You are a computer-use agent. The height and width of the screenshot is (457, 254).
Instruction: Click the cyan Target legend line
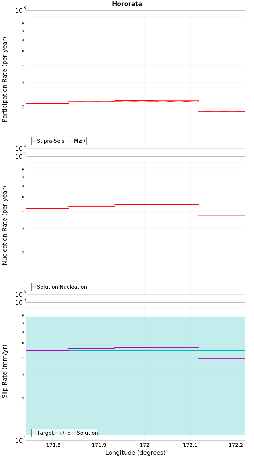click(34, 433)
